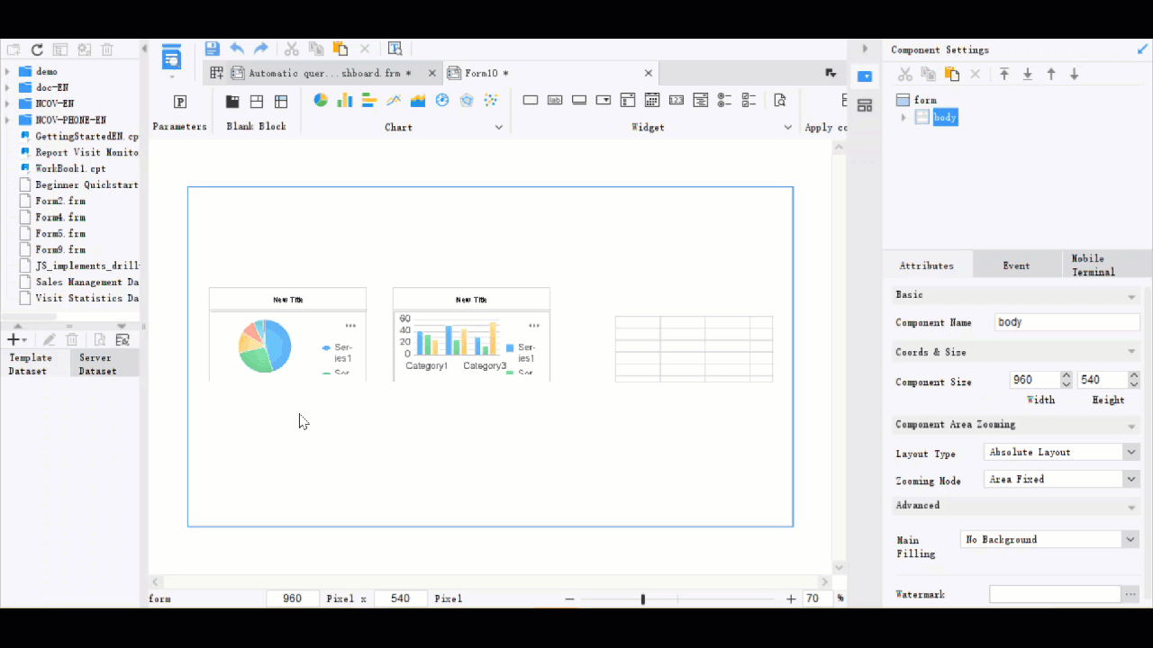
Task: Increase zoom with the plus button
Action: [791, 598]
